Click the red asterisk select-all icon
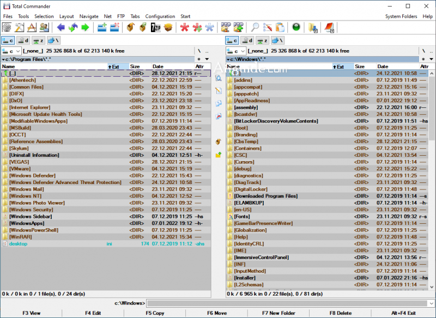Screen dimensions: 436x318 tap(184, 27)
